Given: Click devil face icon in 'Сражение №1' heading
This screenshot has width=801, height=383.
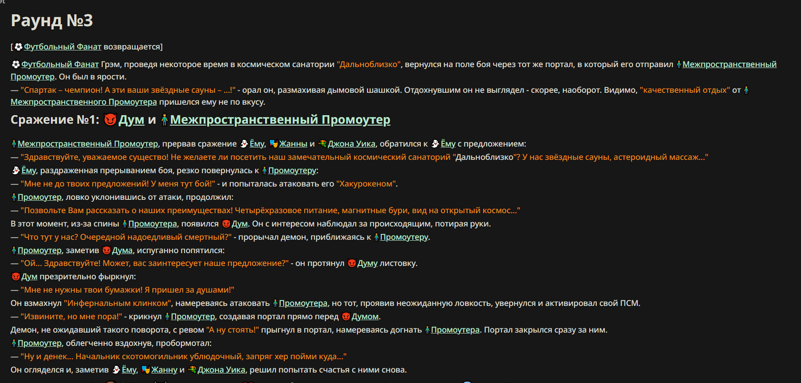Looking at the screenshot, I should coord(110,119).
